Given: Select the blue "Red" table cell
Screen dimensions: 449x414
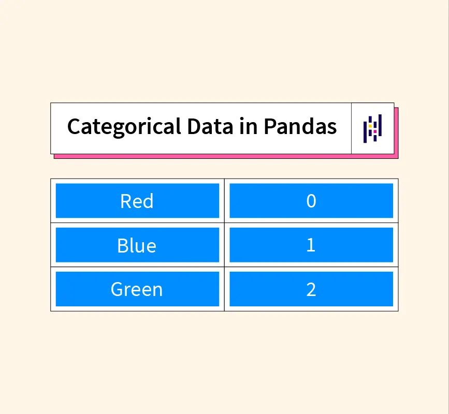Looking at the screenshot, I should 137,201.
